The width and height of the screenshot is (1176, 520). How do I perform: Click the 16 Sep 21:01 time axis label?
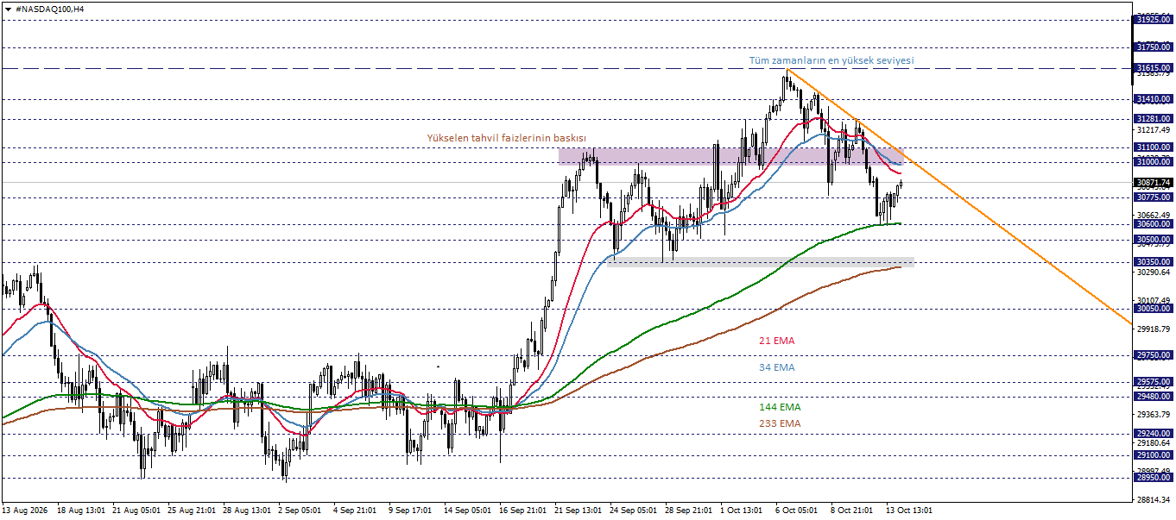[522, 511]
